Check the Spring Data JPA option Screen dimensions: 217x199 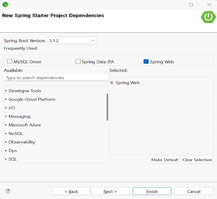pyautogui.click(x=78, y=62)
